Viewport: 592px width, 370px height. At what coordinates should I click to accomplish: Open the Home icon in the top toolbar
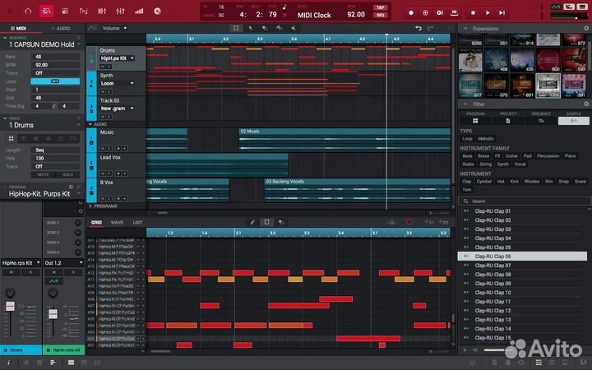coord(28,11)
